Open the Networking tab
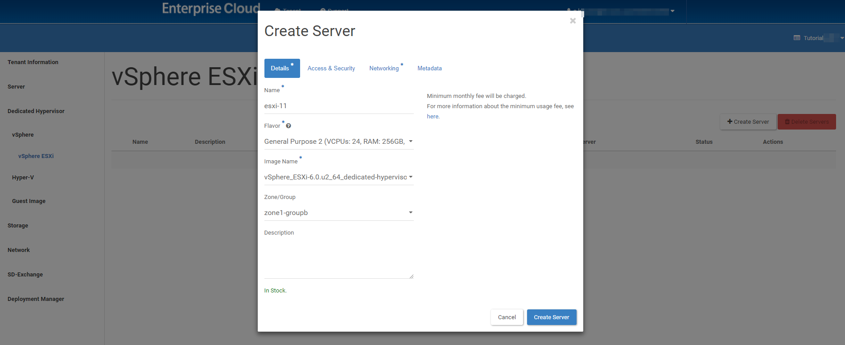Viewport: 845px width, 345px height. tap(384, 69)
